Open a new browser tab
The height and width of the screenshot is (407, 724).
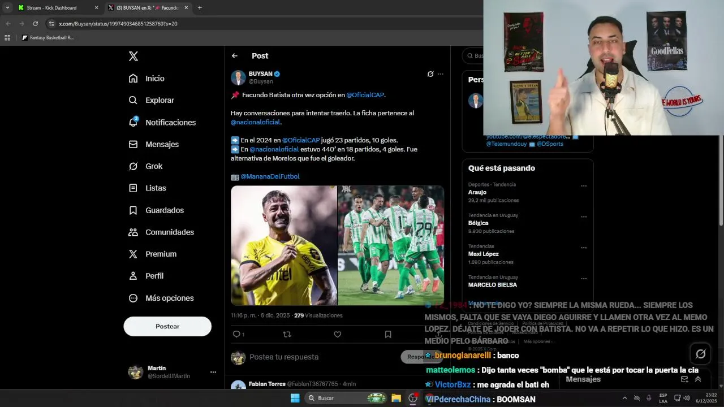click(x=200, y=8)
